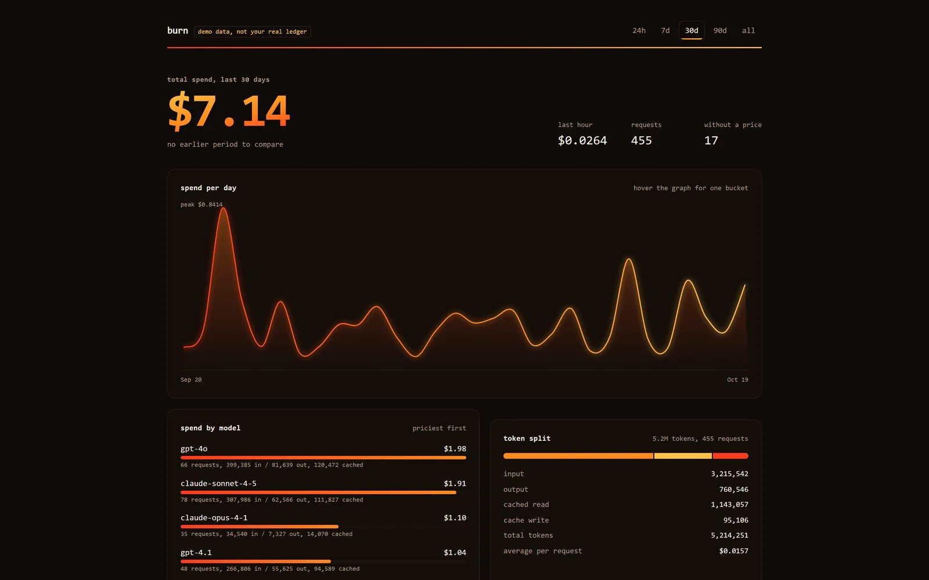
Task: Click the last hour value $0.0264
Action: 582,140
